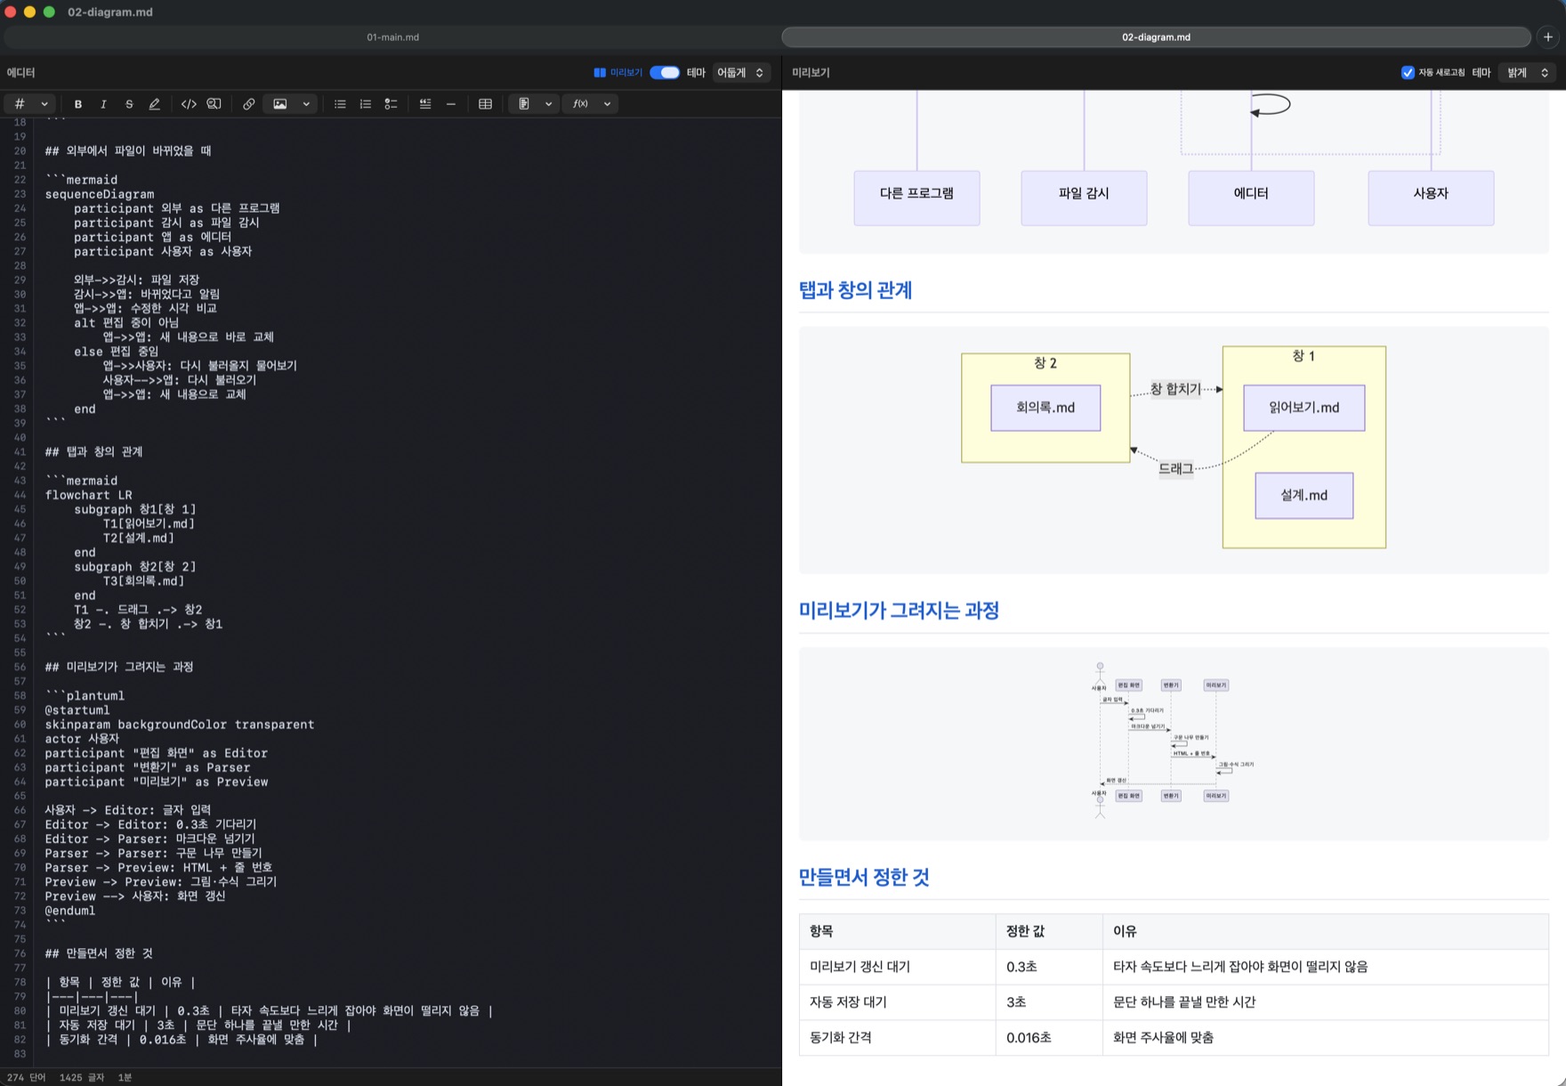Select the 02-diagram.md tab
Image resolution: width=1566 pixels, height=1086 pixels.
1156,37
